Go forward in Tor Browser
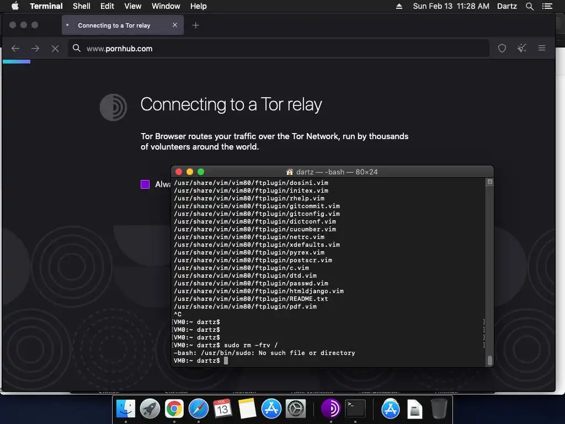Screen dimensions: 565x424 pos(35,49)
